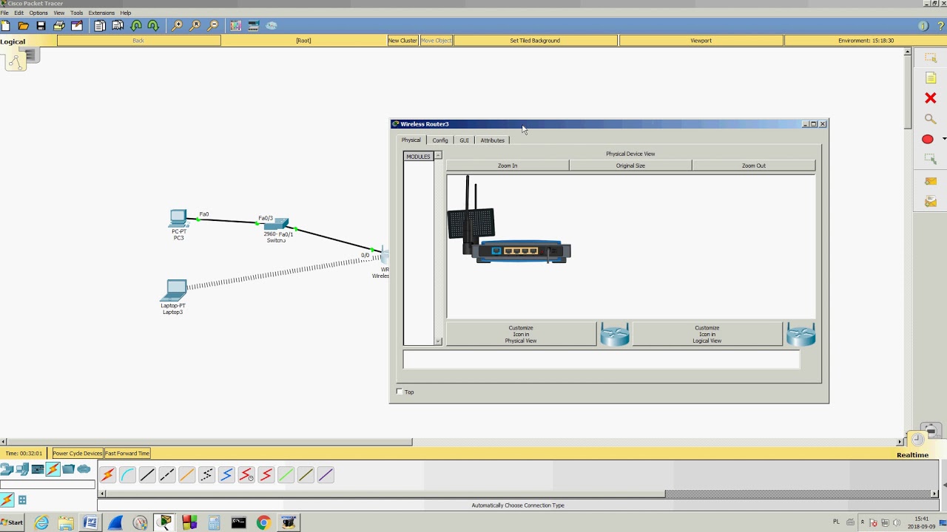947x532 pixels.
Task: Open the drawing palette toolbar icon
Action: coord(236,26)
